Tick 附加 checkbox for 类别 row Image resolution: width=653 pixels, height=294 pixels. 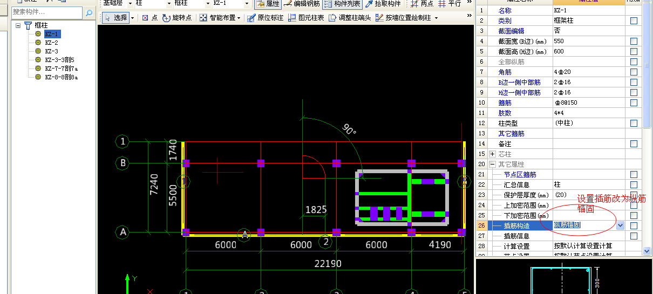pyautogui.click(x=634, y=20)
